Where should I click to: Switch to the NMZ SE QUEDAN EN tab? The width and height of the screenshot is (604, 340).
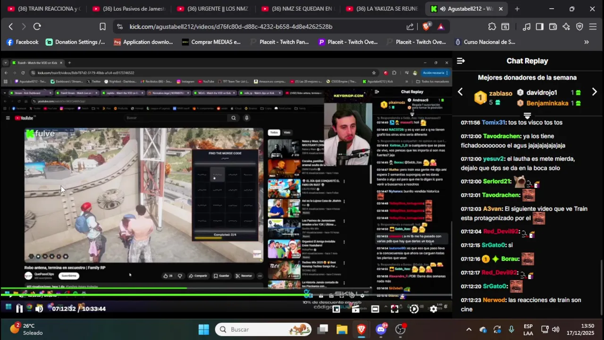(x=298, y=8)
